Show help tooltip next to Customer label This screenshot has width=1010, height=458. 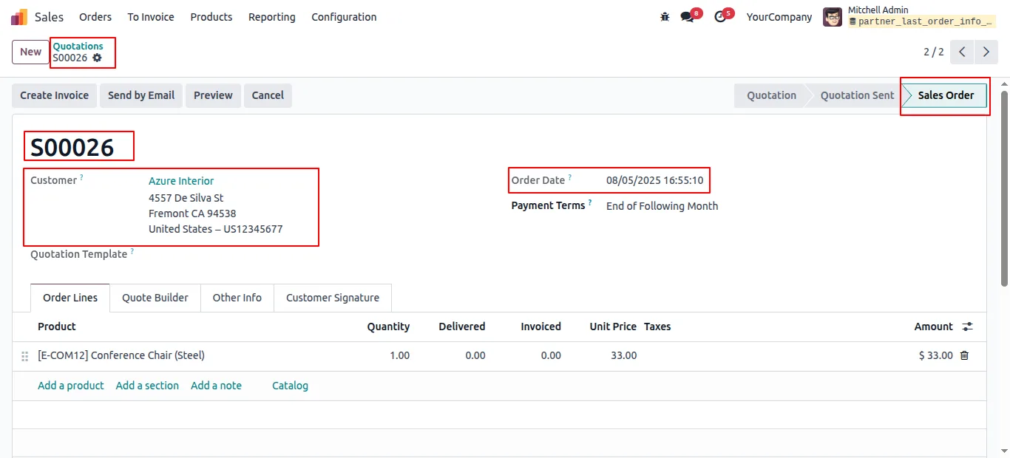[81, 178]
